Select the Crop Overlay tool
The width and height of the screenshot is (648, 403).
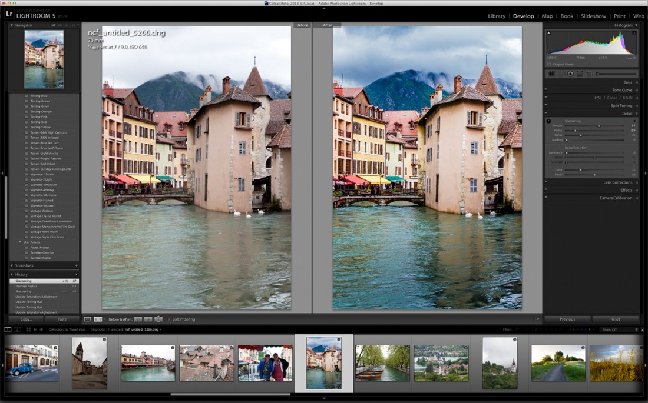[552, 74]
